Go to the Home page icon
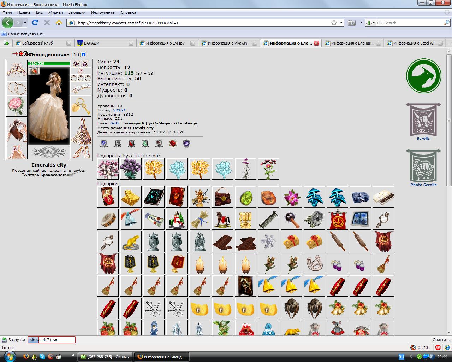The width and height of the screenshot is (452, 362). pyautogui.click(x=59, y=23)
